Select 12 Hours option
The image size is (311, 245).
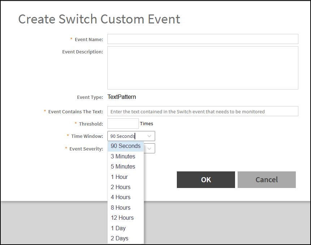click(x=125, y=218)
